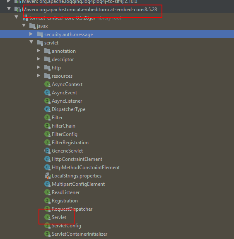
Task: Click the AsyncListener interface icon
Action: point(47,101)
